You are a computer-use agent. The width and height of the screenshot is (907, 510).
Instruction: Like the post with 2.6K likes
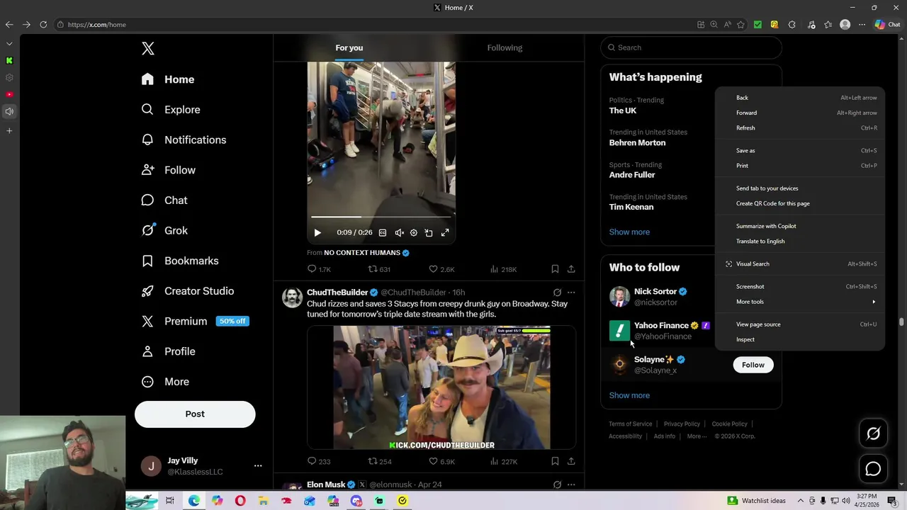tap(441, 269)
